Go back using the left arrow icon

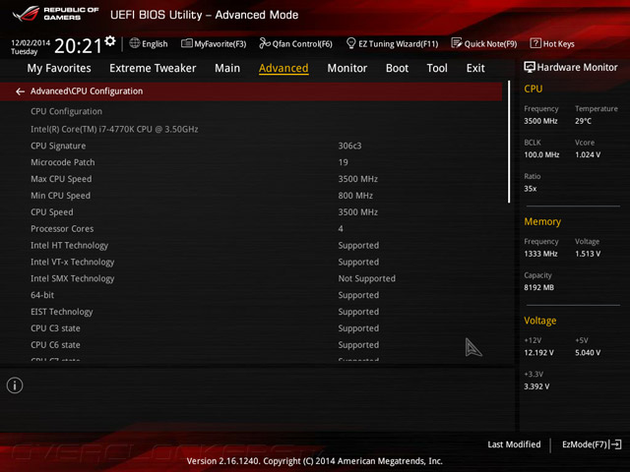[x=20, y=91]
